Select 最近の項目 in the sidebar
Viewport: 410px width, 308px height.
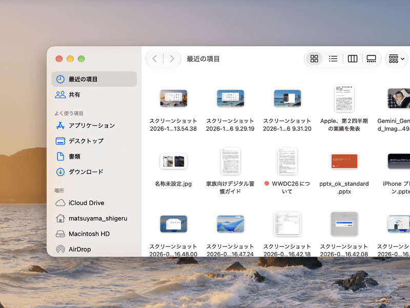pyautogui.click(x=94, y=79)
